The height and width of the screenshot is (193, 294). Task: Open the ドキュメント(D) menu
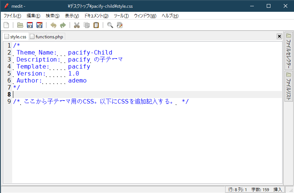96,16
